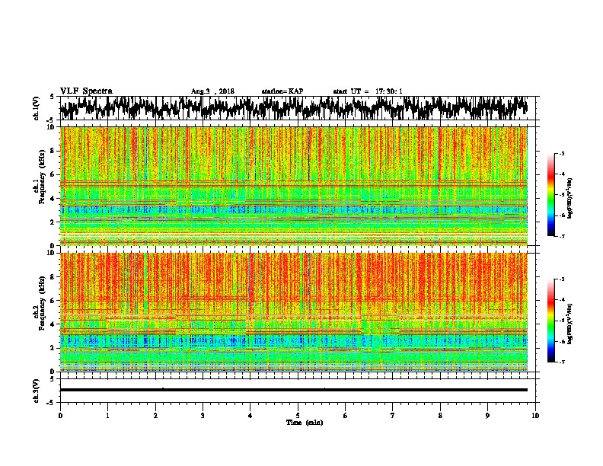Screen dimensions: 603x466
Task: Click the "-7" label on ch.2 colorbar
Action: (x=562, y=362)
